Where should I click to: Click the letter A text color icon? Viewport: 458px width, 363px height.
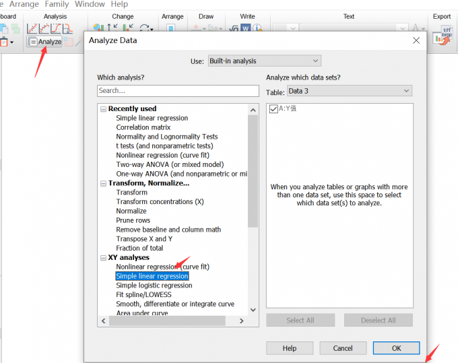click(416, 28)
